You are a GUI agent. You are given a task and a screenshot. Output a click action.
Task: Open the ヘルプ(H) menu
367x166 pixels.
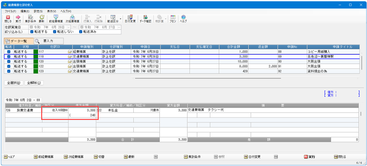pos(66,11)
